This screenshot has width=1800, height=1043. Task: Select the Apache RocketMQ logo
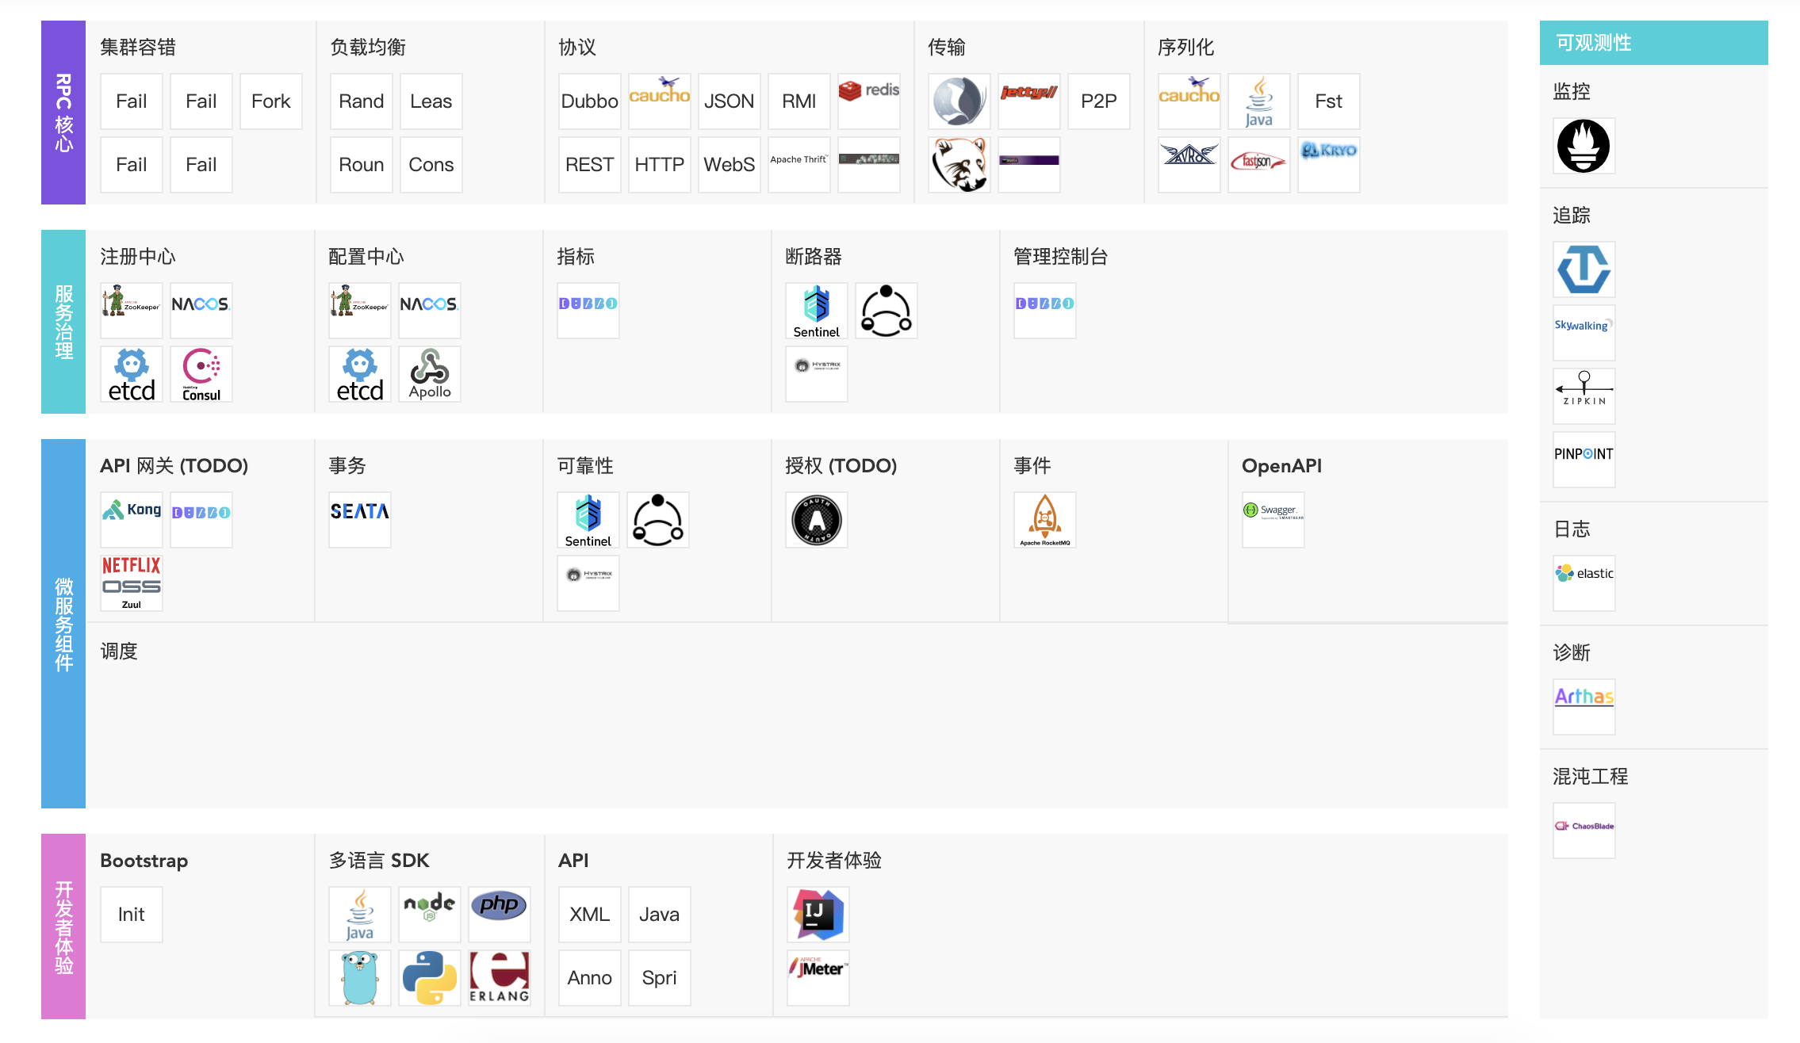(1044, 520)
